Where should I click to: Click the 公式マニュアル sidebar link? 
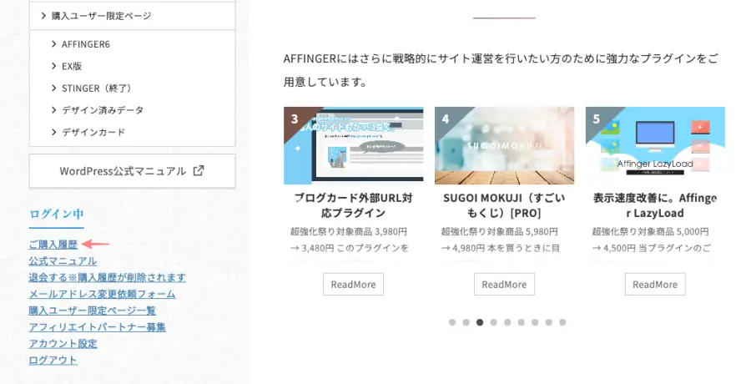pyautogui.click(x=63, y=261)
